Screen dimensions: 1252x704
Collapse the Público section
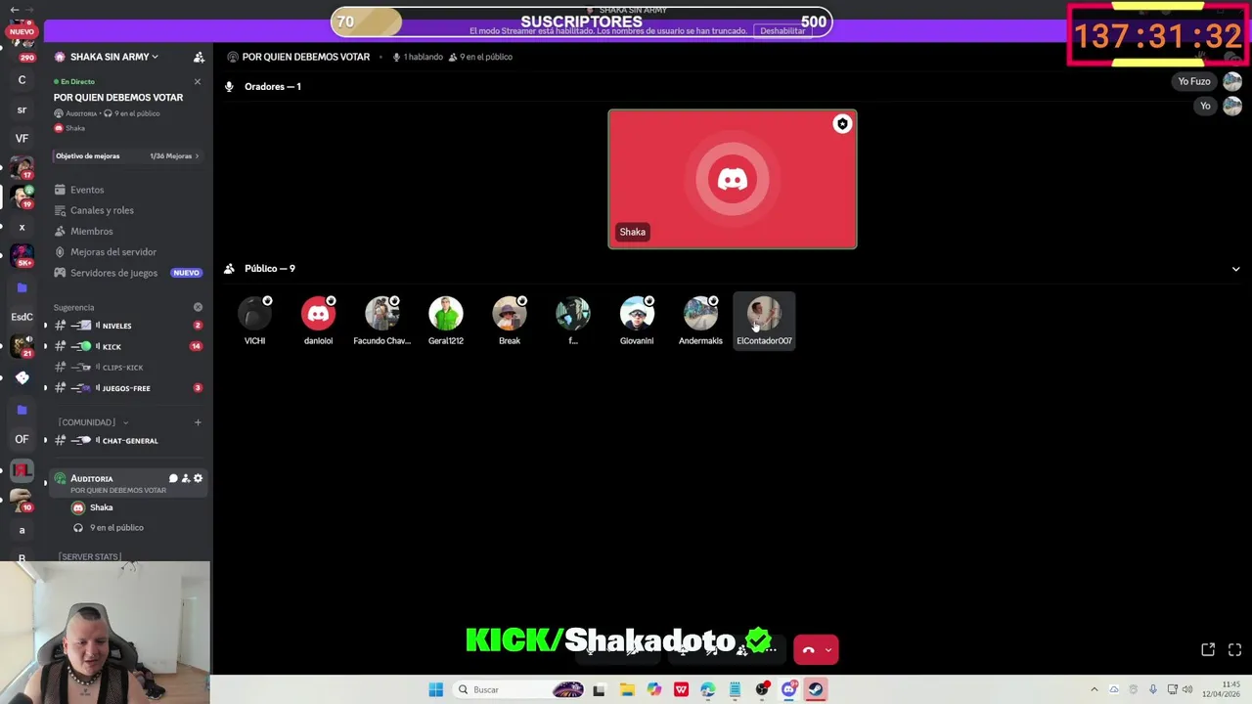click(1235, 269)
